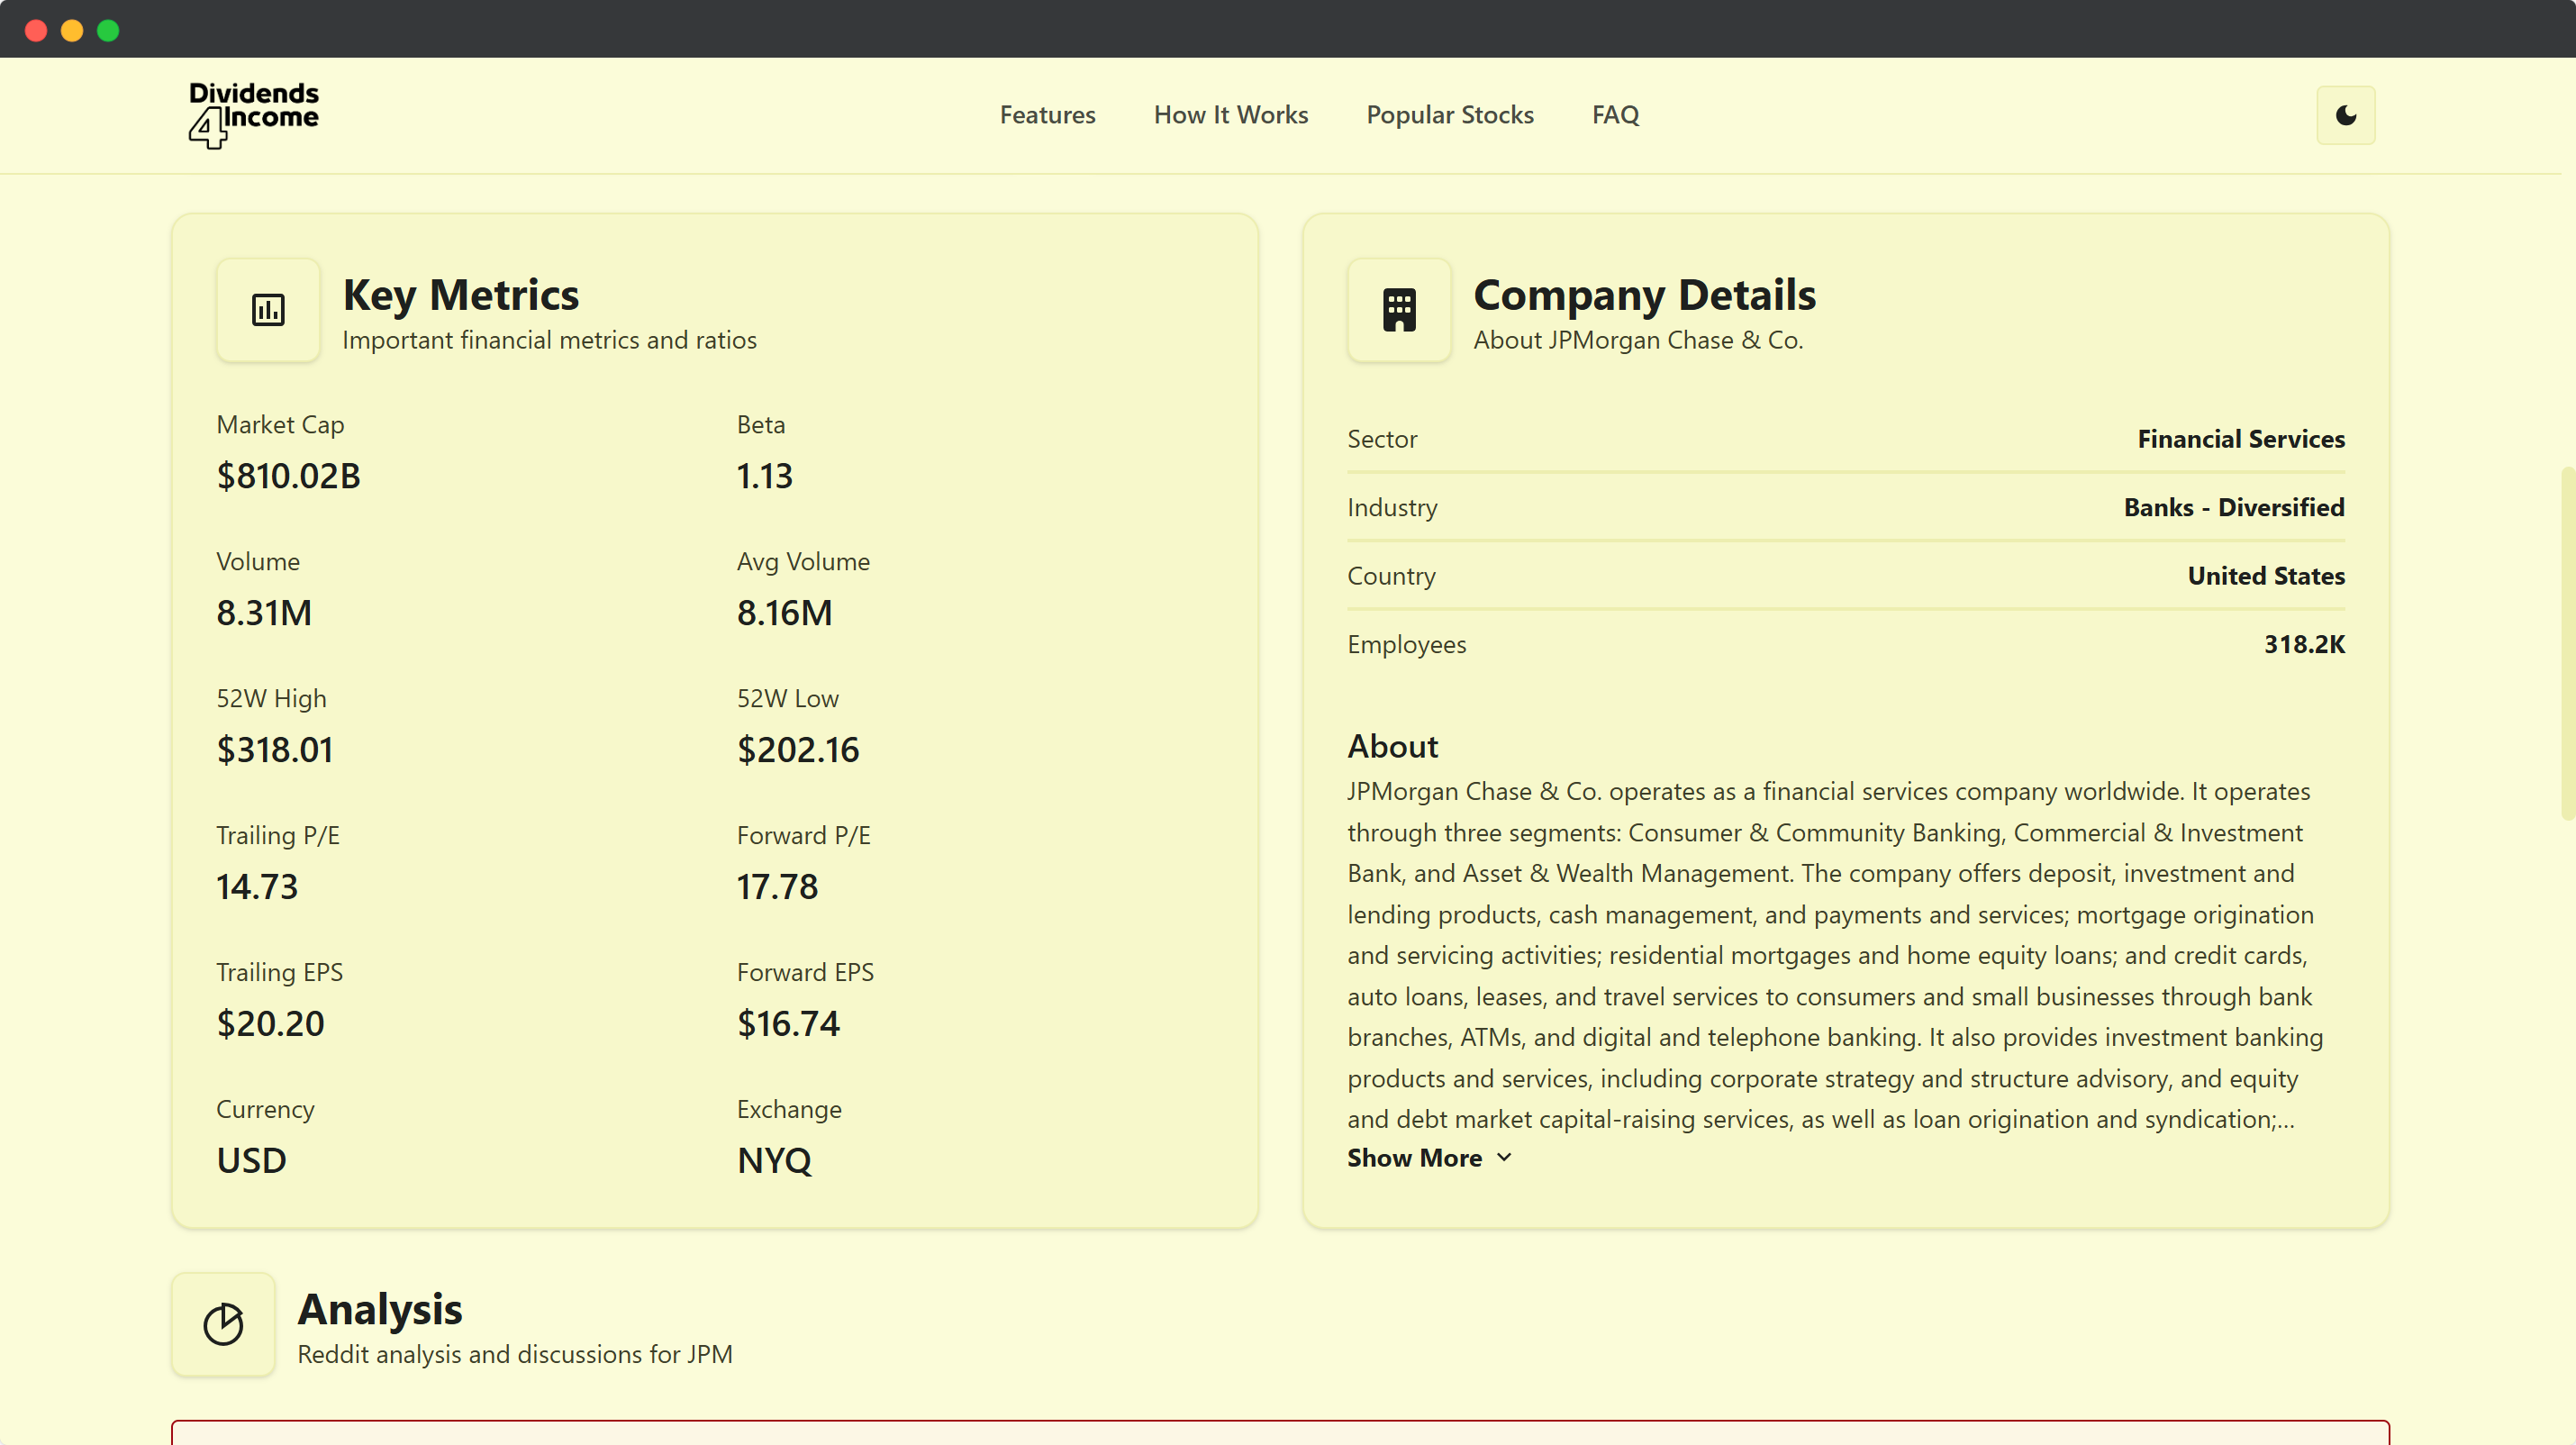Click the red close window button
Screen dimensions: 2576x1445
coord(36,30)
